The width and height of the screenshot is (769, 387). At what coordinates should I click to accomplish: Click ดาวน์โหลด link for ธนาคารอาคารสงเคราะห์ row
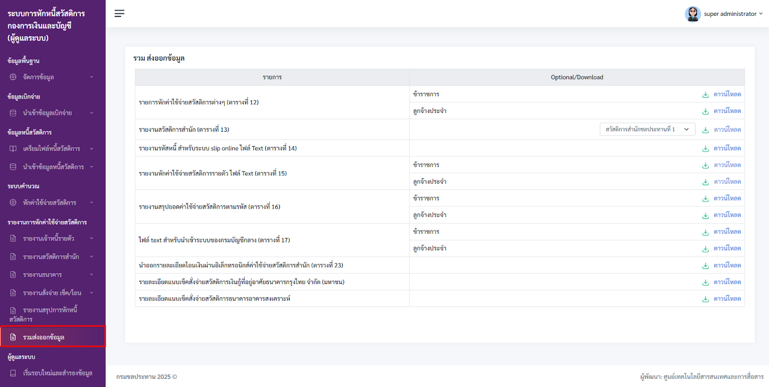click(x=727, y=299)
